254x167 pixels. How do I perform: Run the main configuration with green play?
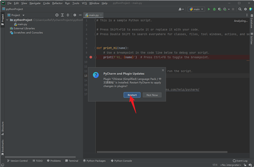[x=209, y=9]
